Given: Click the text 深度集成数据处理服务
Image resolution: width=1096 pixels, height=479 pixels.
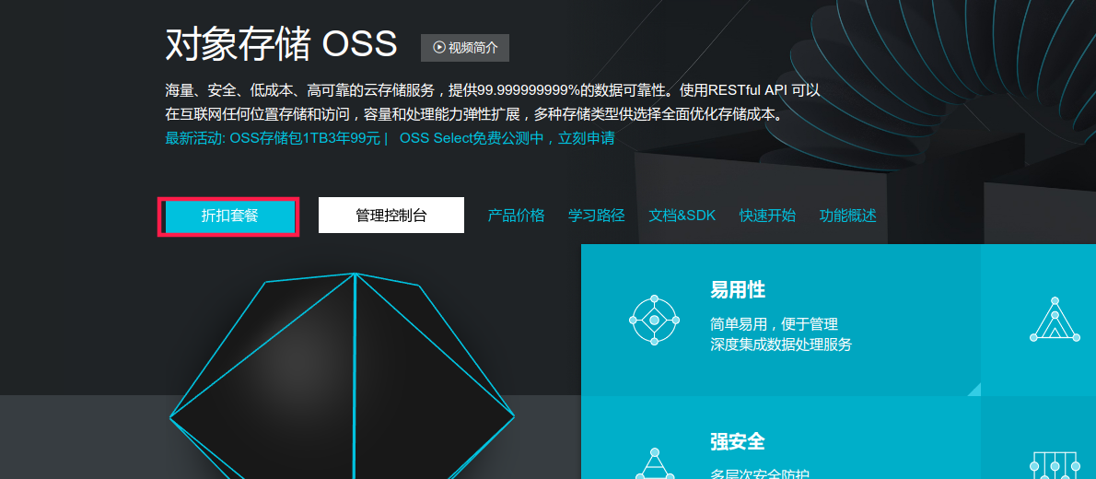Looking at the screenshot, I should [x=781, y=344].
